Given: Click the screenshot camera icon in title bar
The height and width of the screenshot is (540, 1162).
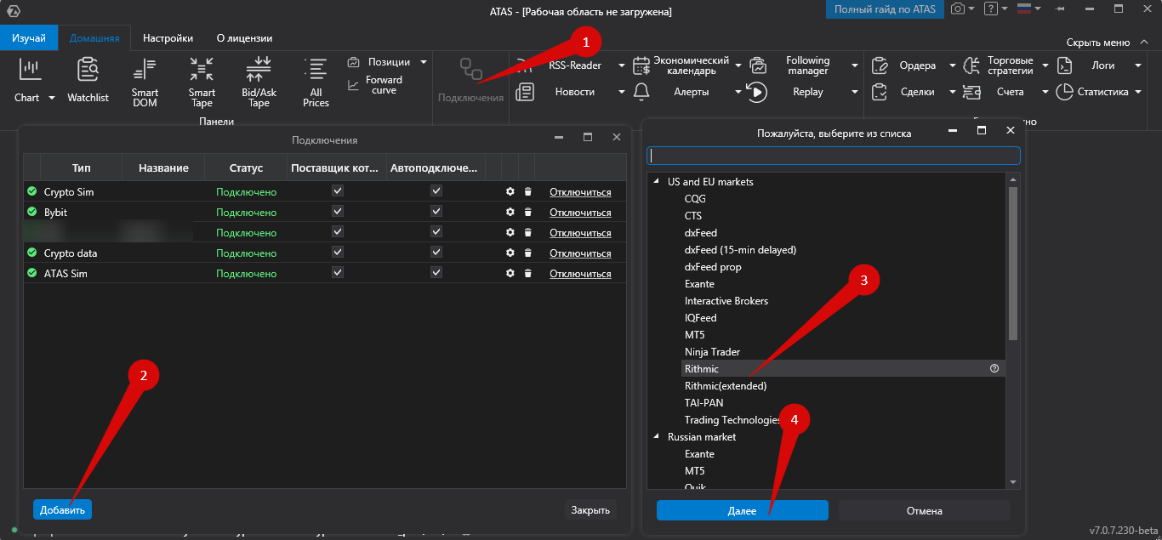Looking at the screenshot, I should tap(958, 9).
